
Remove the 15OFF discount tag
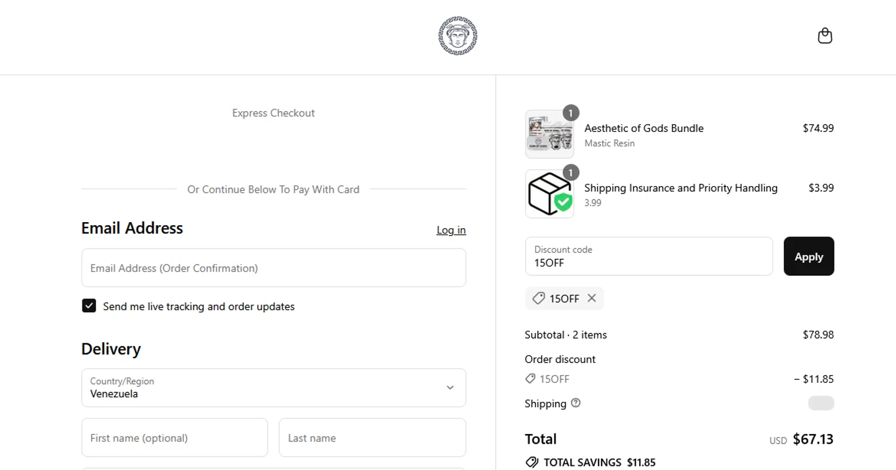591,298
